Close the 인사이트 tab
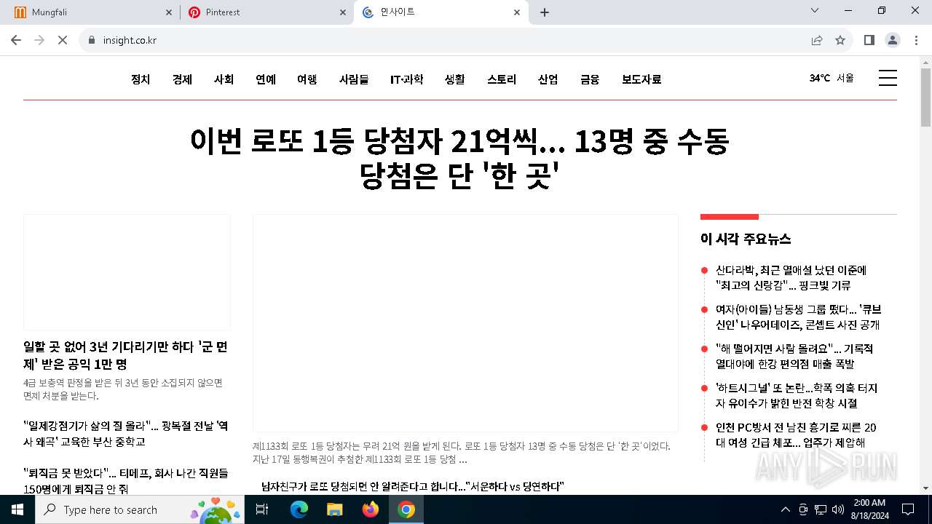This screenshot has height=524, width=932. click(517, 12)
